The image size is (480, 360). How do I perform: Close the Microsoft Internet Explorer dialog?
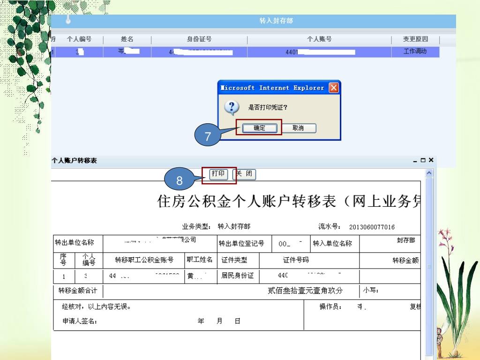333,88
